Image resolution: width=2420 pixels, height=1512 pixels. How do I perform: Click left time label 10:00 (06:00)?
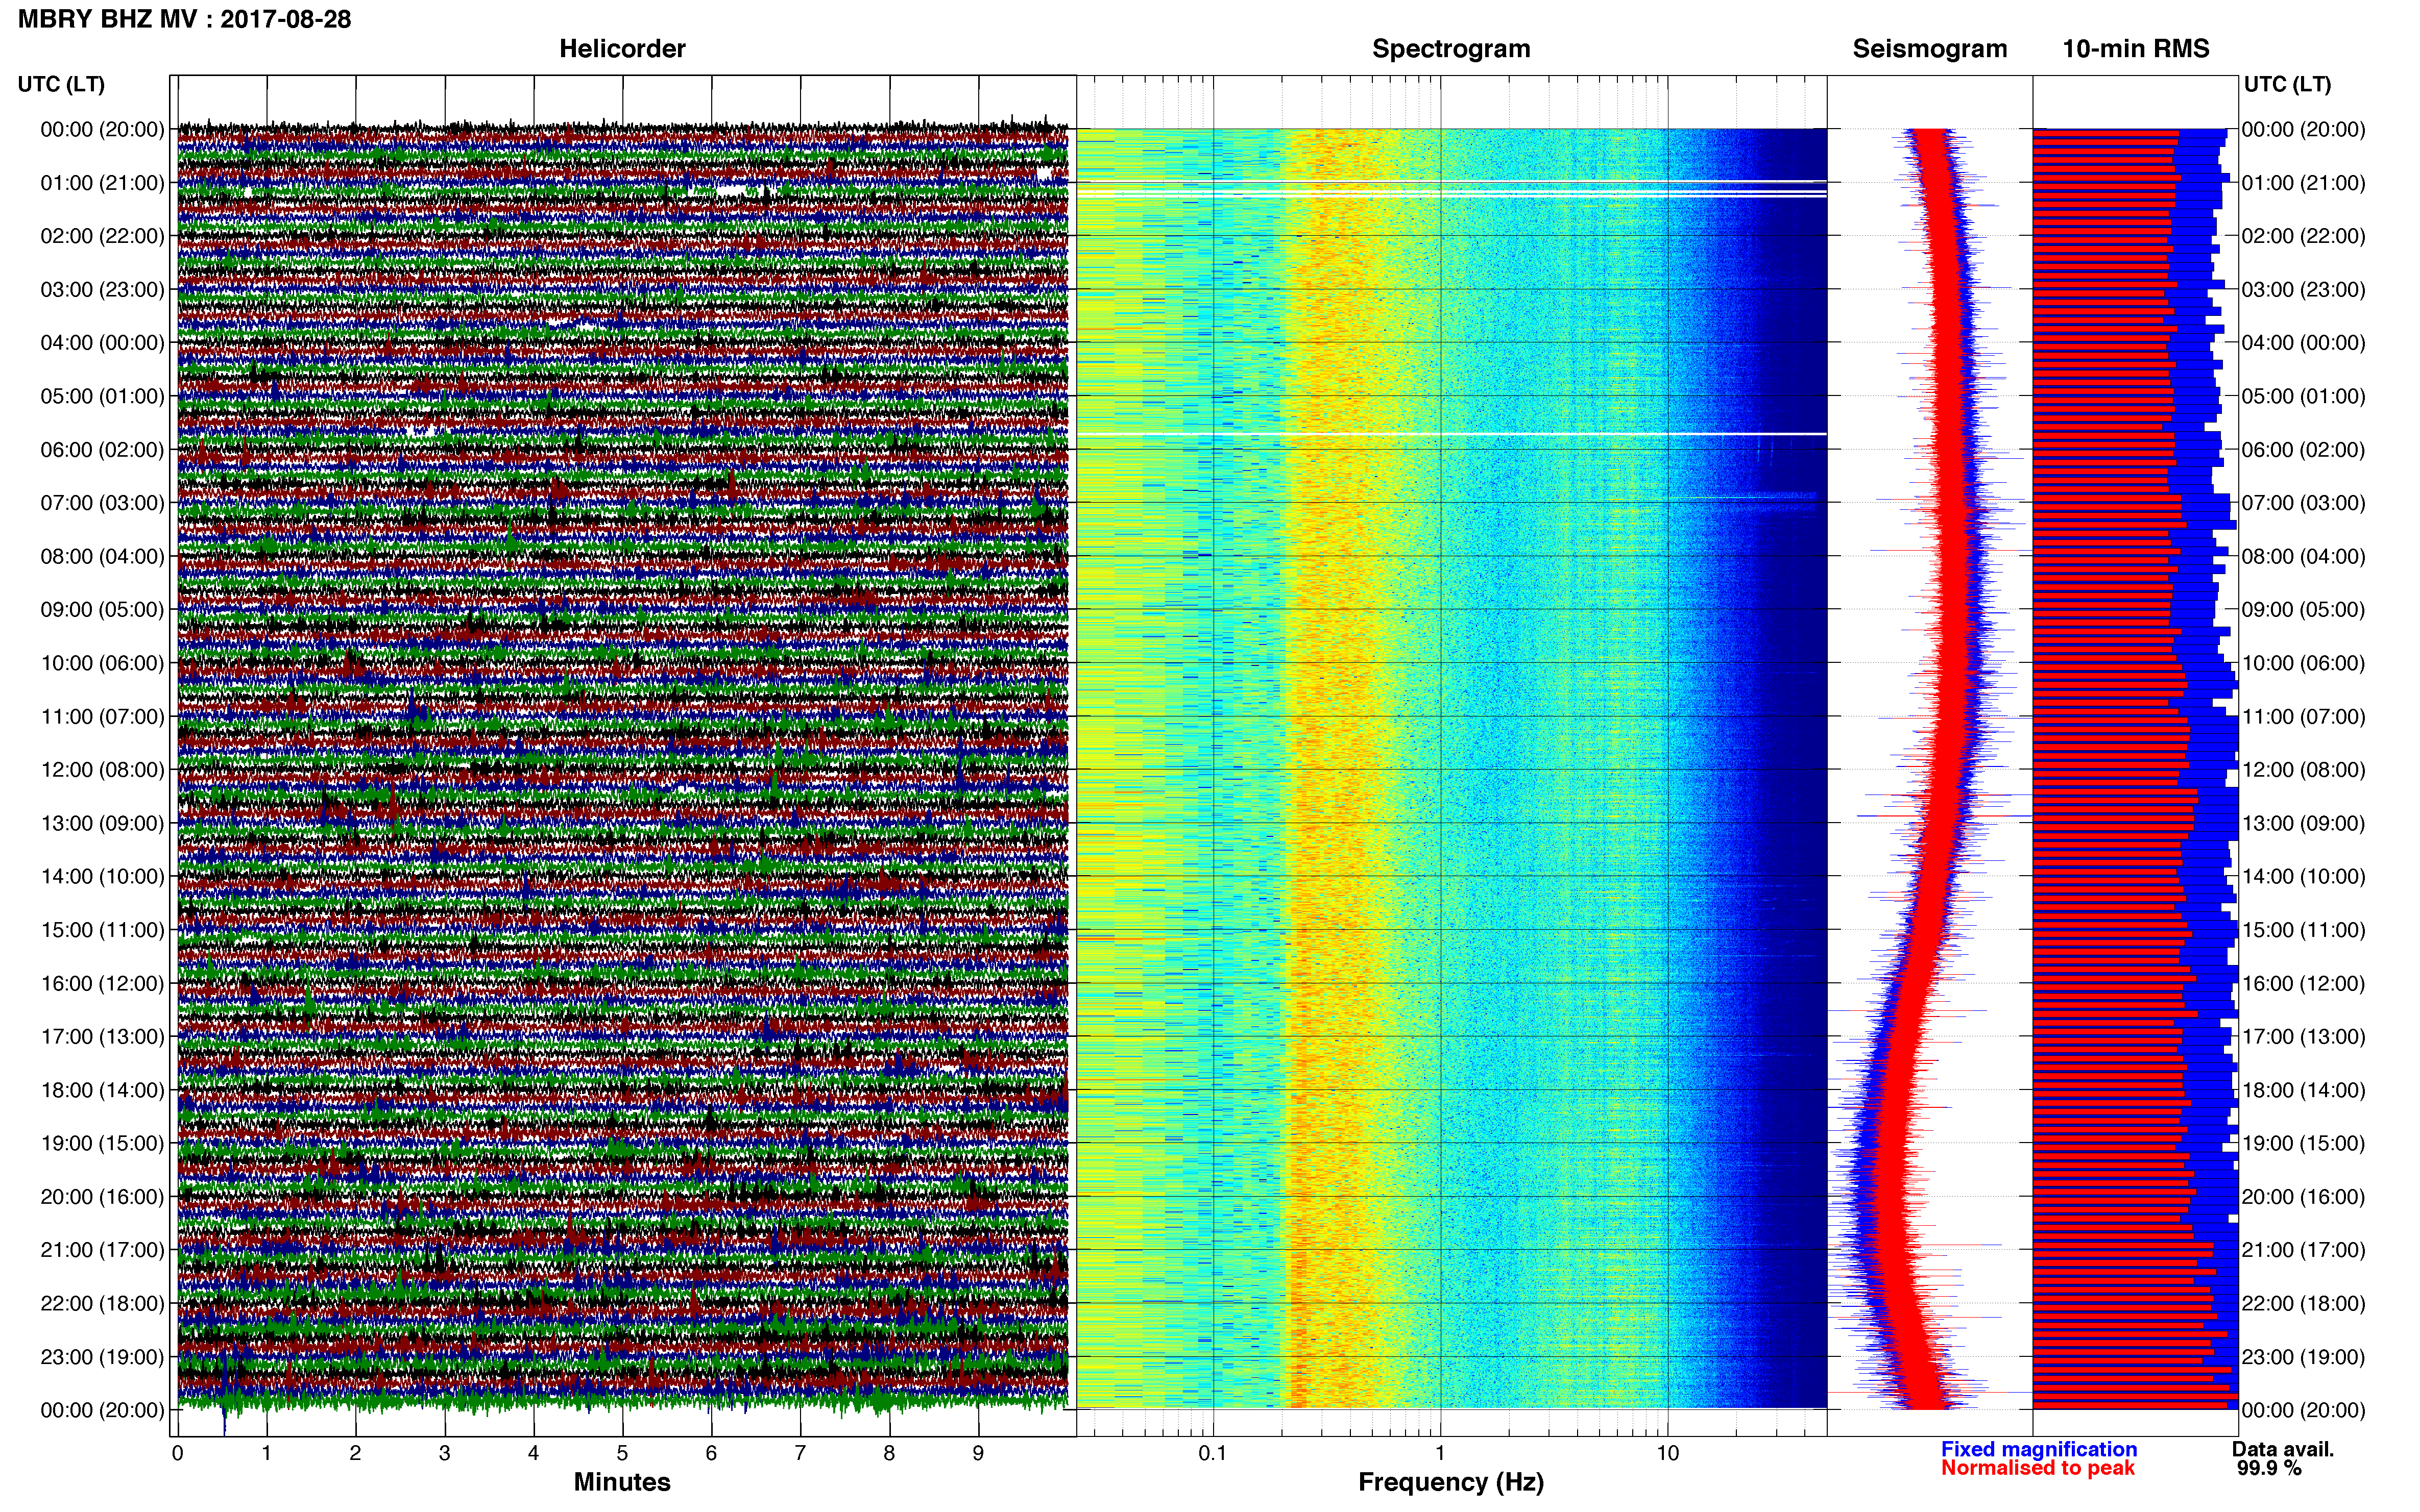[x=102, y=663]
